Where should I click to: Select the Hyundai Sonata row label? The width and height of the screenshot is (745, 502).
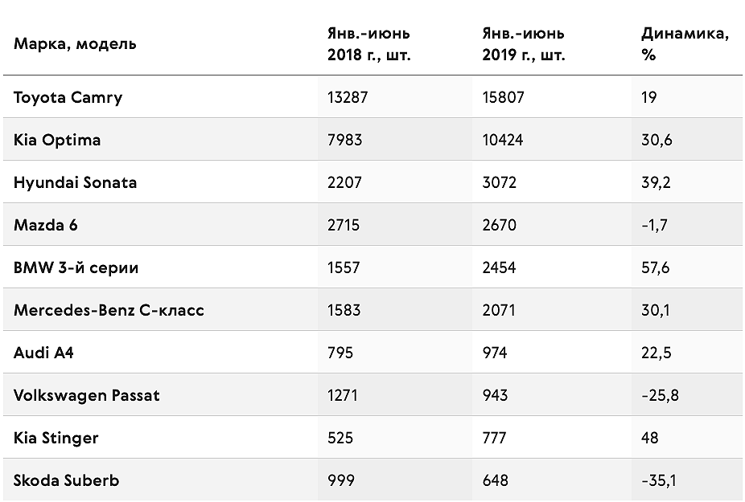(x=75, y=182)
